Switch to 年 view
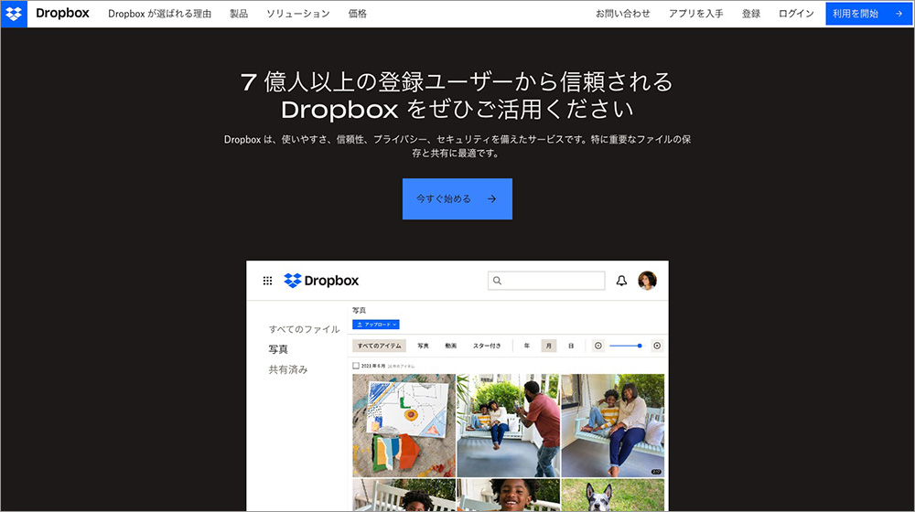 coord(526,346)
